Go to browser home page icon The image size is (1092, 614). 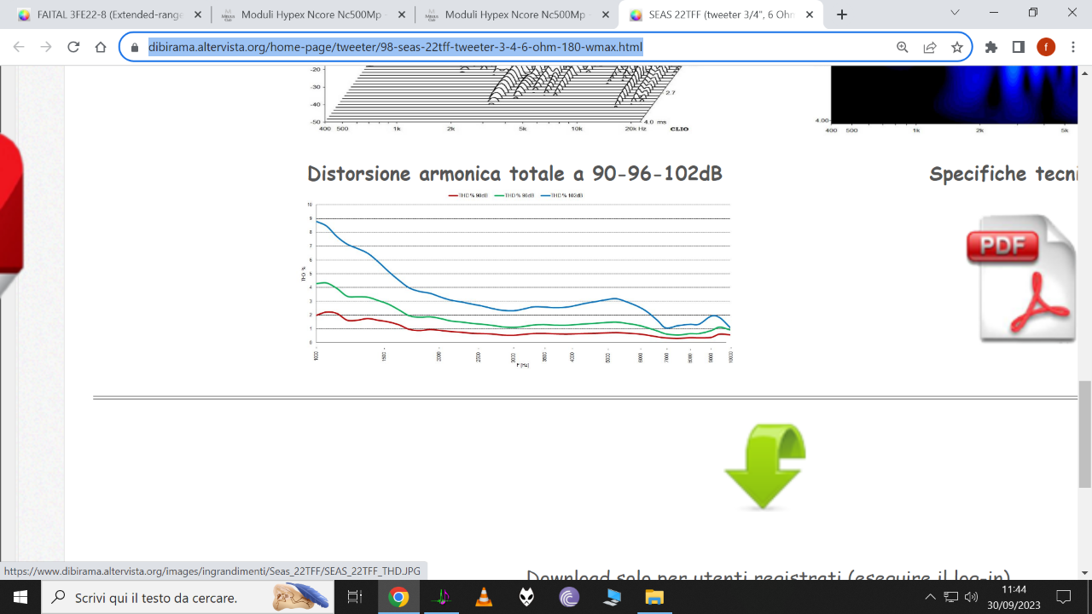[x=101, y=48]
